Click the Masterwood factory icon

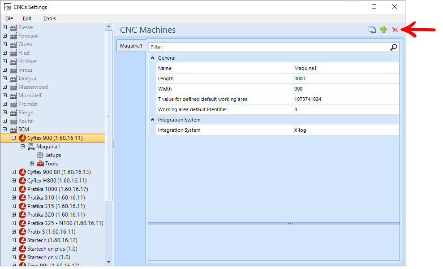[13, 87]
